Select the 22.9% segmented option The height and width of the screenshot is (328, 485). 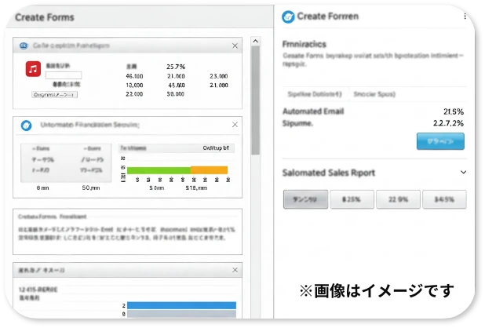tap(398, 199)
